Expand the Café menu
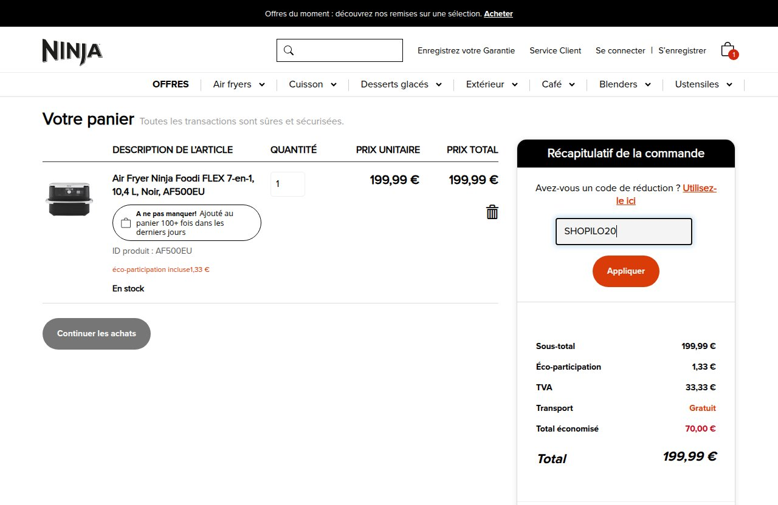Viewport: 778px width, 505px height. (x=558, y=84)
